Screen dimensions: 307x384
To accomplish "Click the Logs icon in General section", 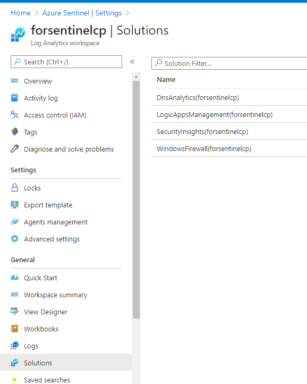I will (14, 346).
